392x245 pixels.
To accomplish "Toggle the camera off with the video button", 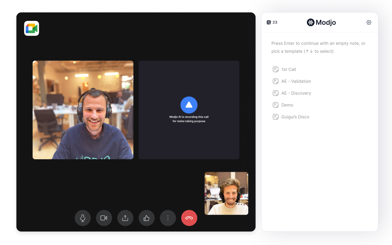I will click(104, 218).
